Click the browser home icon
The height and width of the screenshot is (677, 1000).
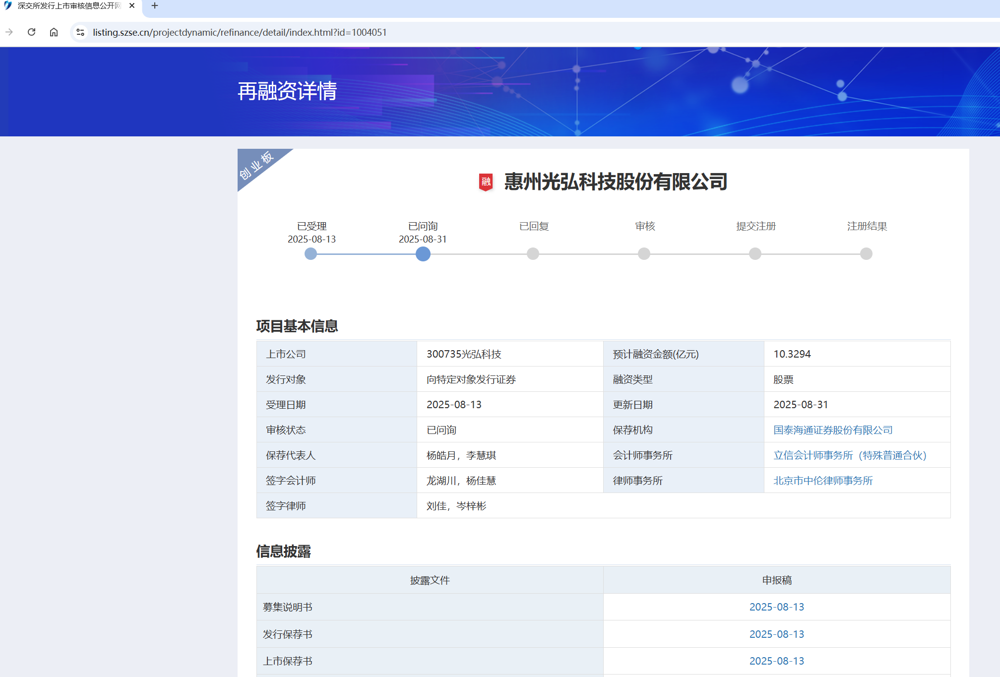coord(54,32)
